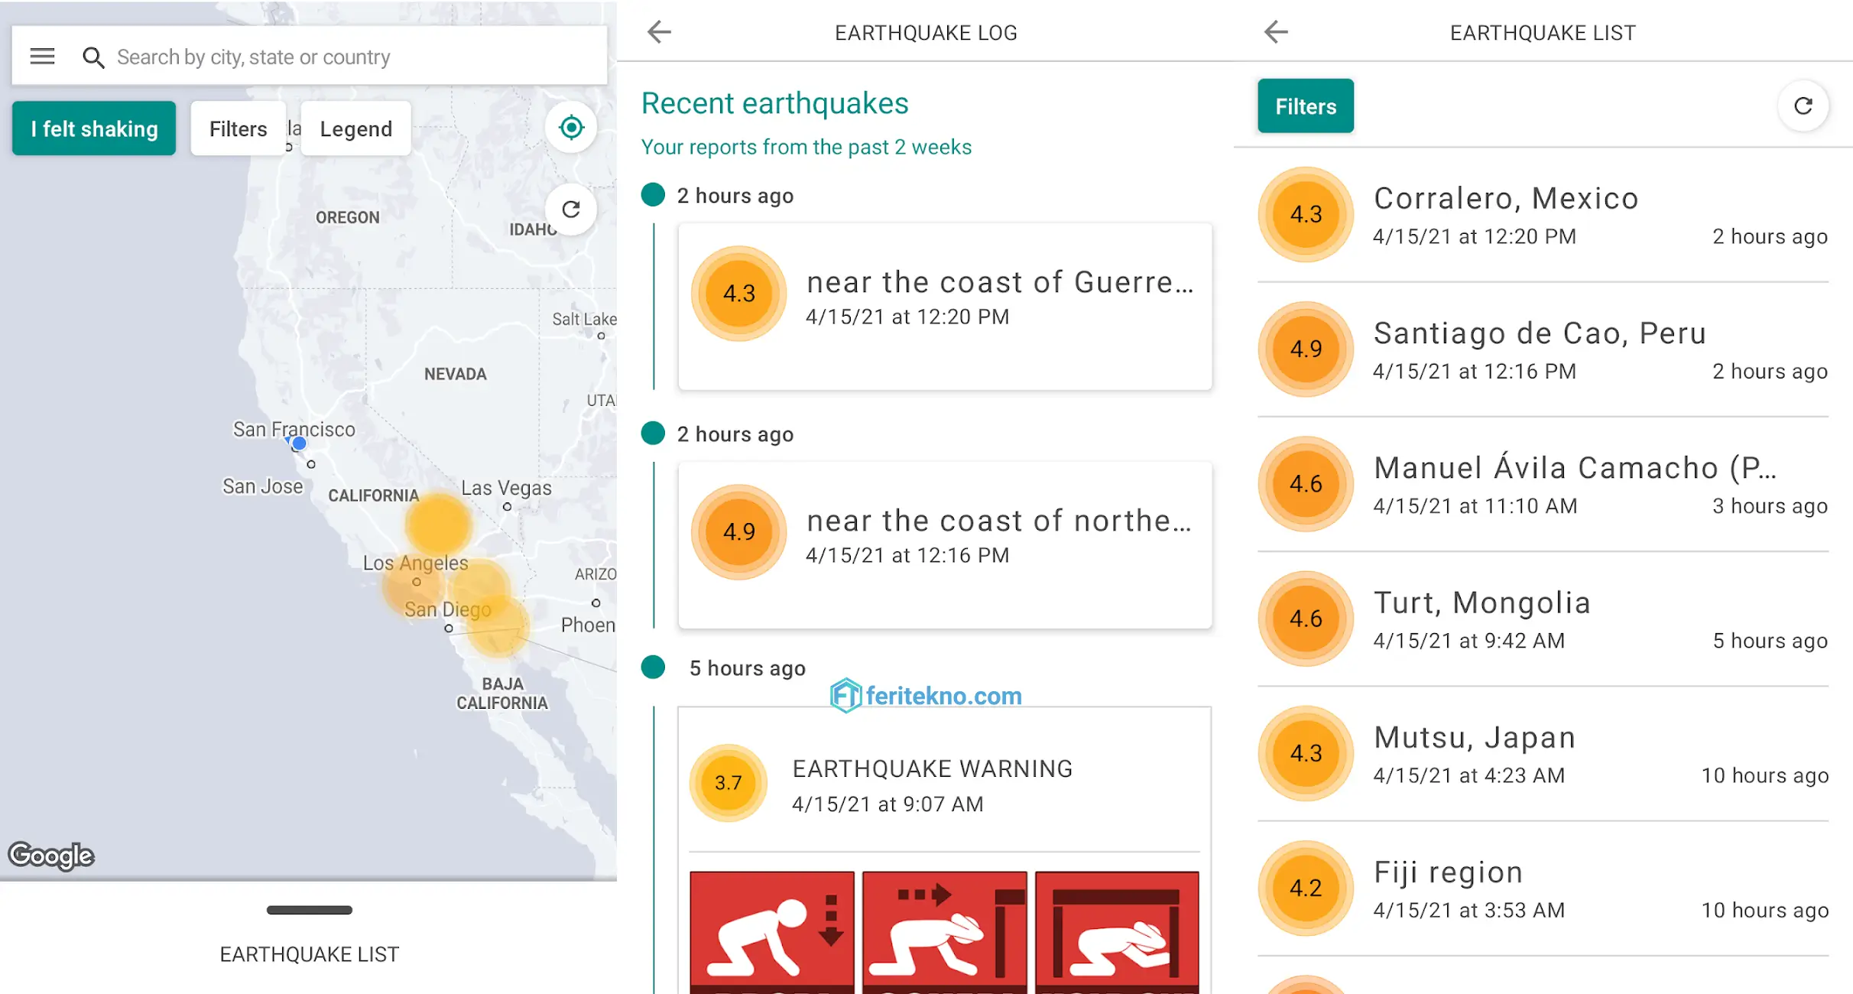Tap the blue location dot near San Francisco
This screenshot has width=1853, height=994.
tap(299, 443)
